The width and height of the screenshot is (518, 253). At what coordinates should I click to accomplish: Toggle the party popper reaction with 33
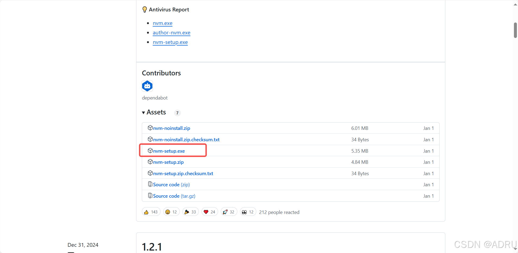pos(191,212)
